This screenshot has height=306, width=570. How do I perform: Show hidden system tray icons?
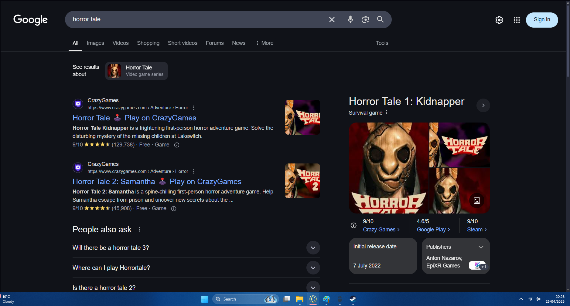coord(521,299)
